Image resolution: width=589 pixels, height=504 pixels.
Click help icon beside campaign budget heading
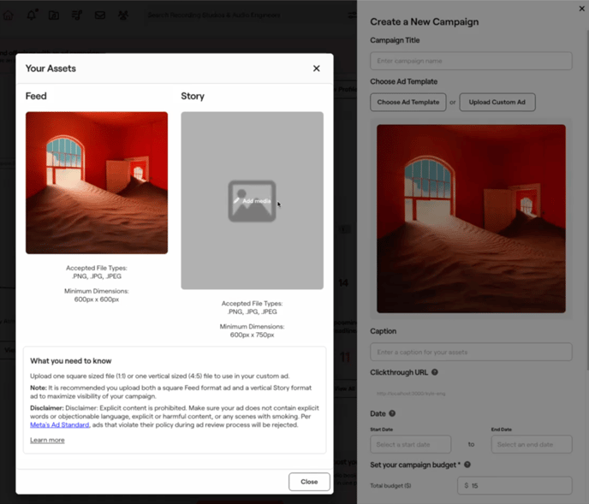(467, 465)
